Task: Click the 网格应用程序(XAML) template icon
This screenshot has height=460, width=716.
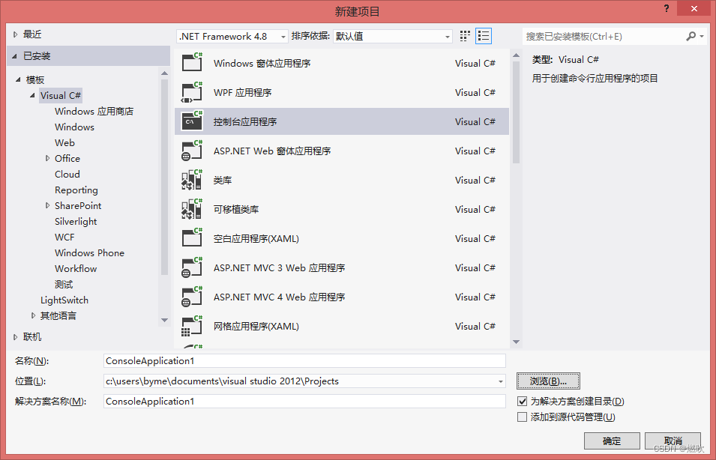Action: pyautogui.click(x=192, y=326)
